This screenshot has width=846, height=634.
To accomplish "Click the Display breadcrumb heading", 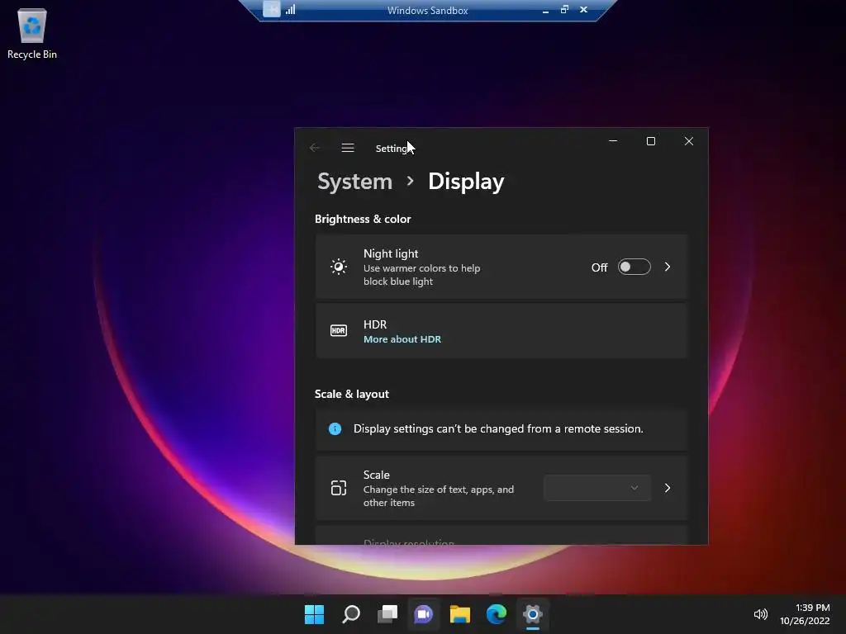I will click(466, 182).
